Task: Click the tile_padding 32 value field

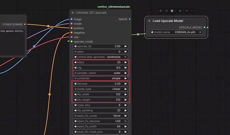Action: click(x=100, y=110)
